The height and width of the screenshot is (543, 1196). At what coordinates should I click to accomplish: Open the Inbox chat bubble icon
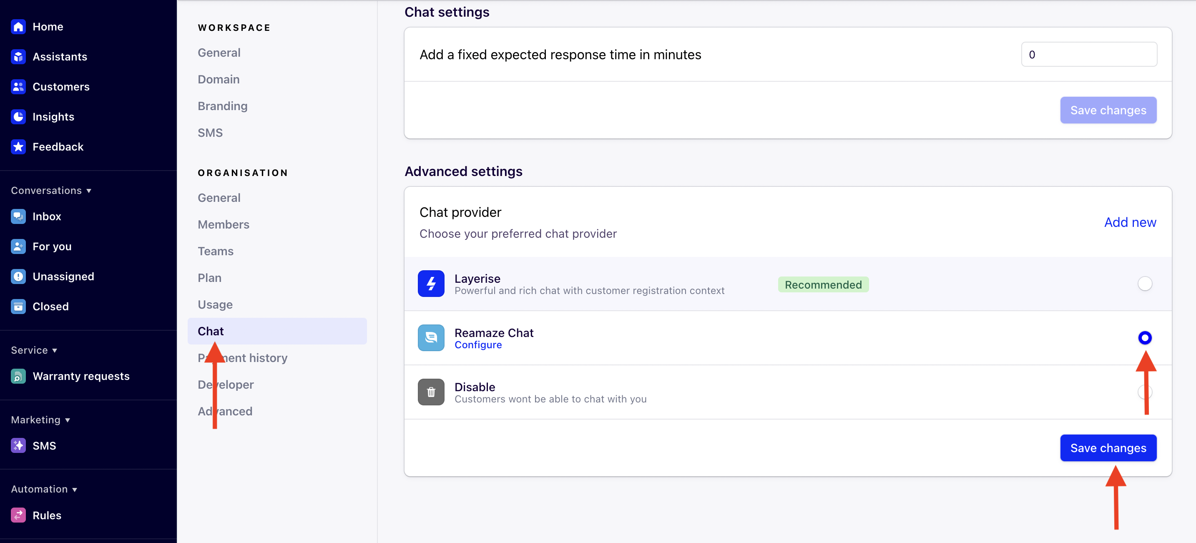pos(18,216)
